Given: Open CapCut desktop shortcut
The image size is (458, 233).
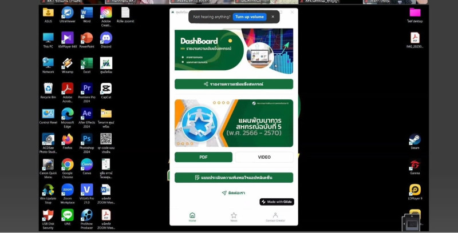Looking at the screenshot, I should coord(106,89).
